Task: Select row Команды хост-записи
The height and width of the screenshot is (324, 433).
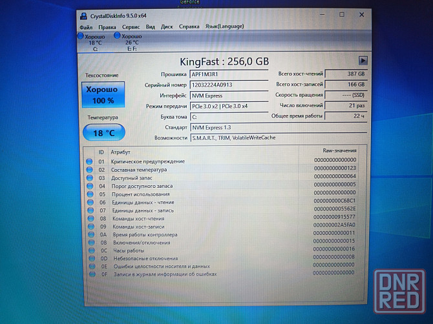Action: pos(222,226)
